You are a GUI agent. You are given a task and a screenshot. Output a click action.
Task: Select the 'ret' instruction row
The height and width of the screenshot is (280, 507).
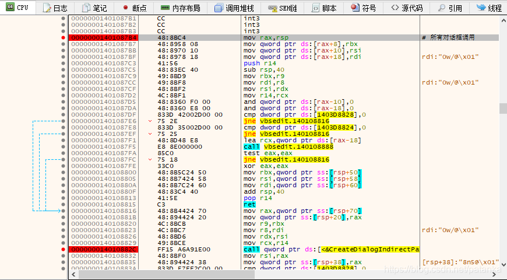(x=249, y=204)
